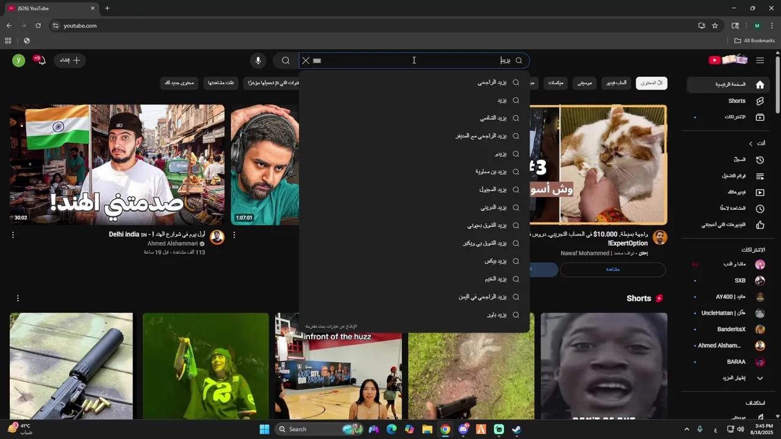
Task: Choose the plain يزيد suggestion
Action: [414, 100]
